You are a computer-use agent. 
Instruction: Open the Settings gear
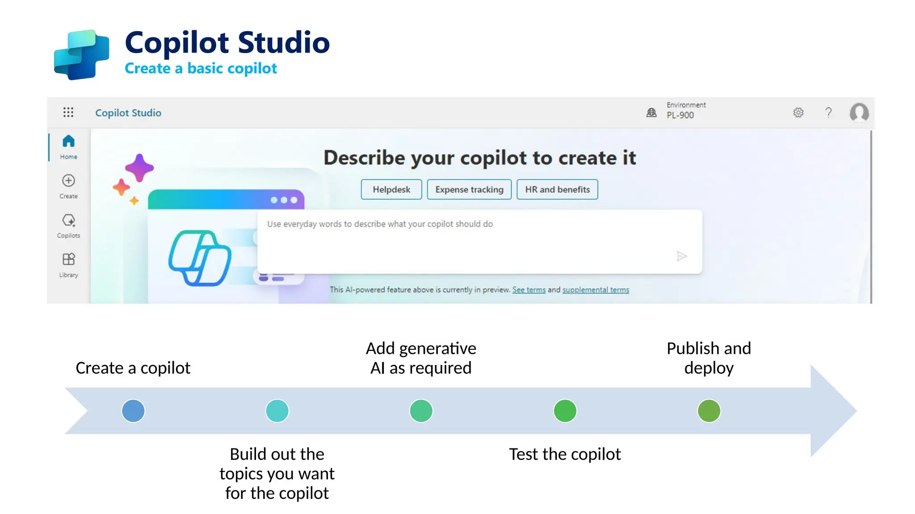pyautogui.click(x=798, y=112)
